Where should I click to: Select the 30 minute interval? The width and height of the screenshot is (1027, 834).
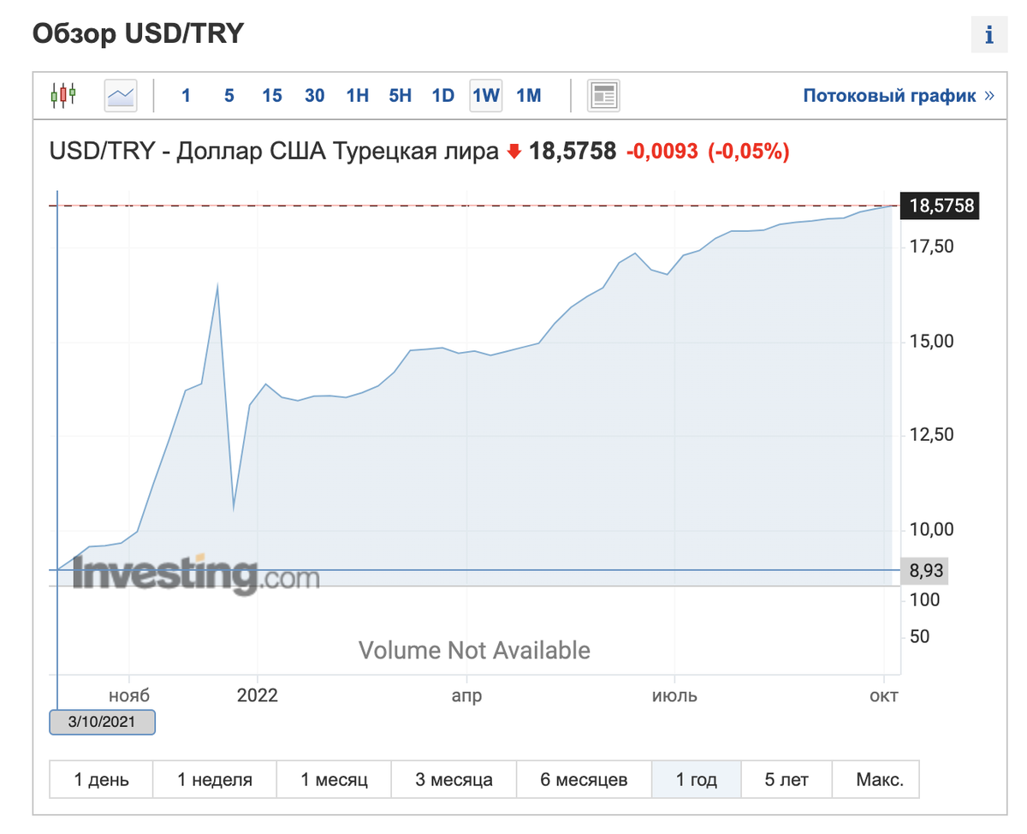click(315, 95)
